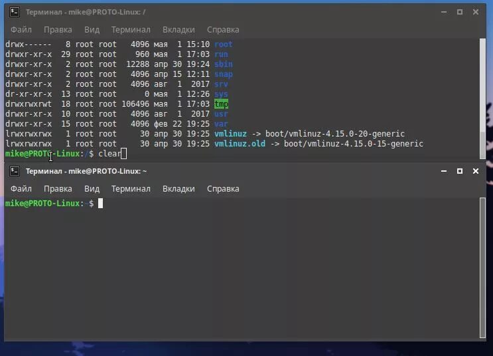Click the size value 106496 in tmp row
The width and height of the screenshot is (493, 356).
point(135,104)
